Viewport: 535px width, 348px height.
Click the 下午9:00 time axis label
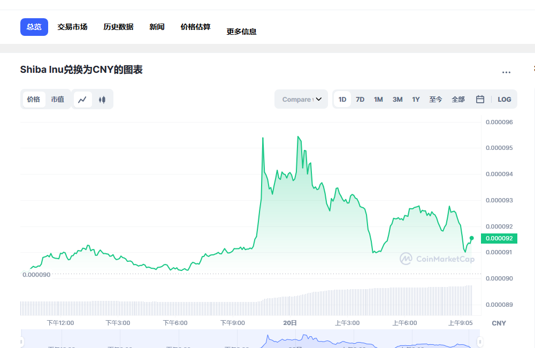coord(233,323)
